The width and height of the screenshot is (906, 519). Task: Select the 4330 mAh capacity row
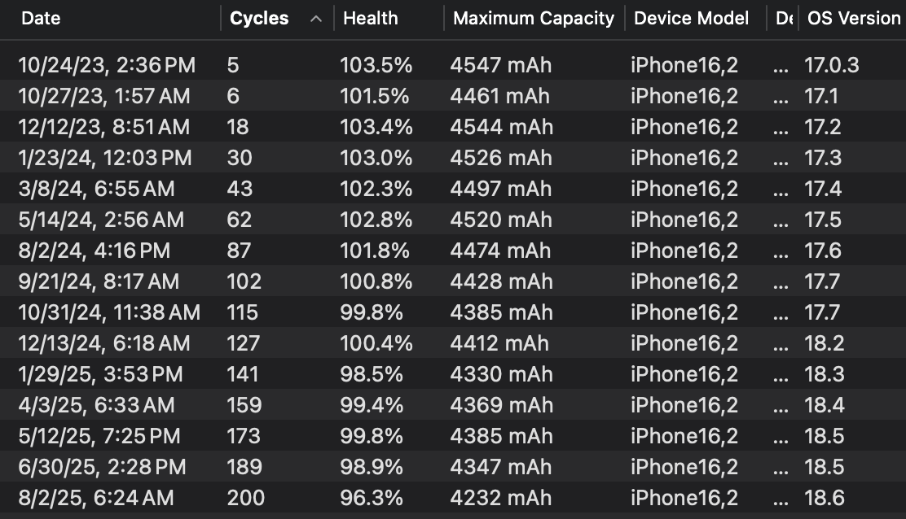click(x=501, y=374)
